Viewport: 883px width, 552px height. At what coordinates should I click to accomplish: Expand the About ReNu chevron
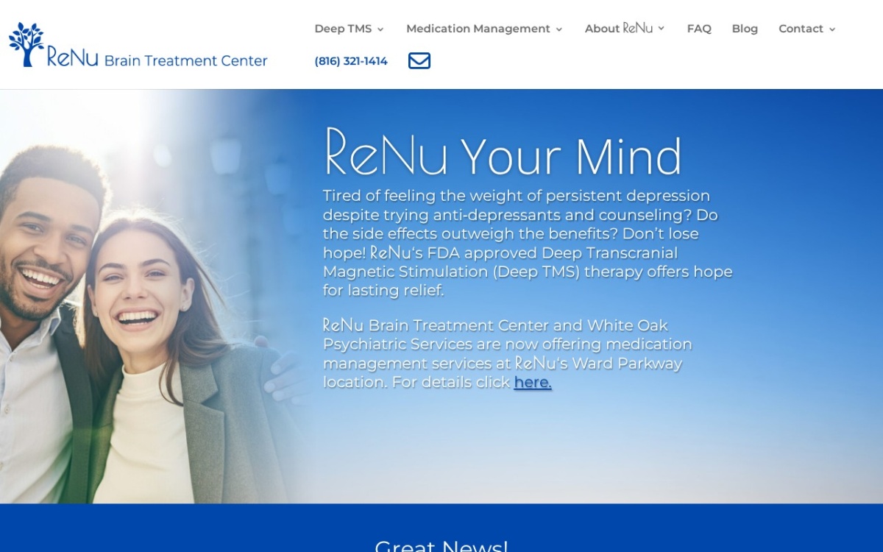(661, 29)
